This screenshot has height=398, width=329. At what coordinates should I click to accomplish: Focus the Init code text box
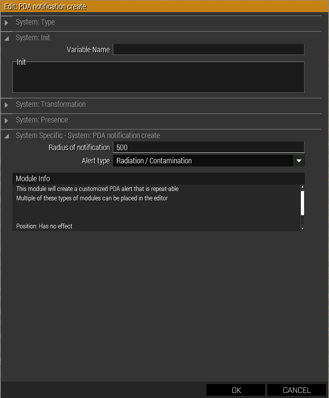158,78
